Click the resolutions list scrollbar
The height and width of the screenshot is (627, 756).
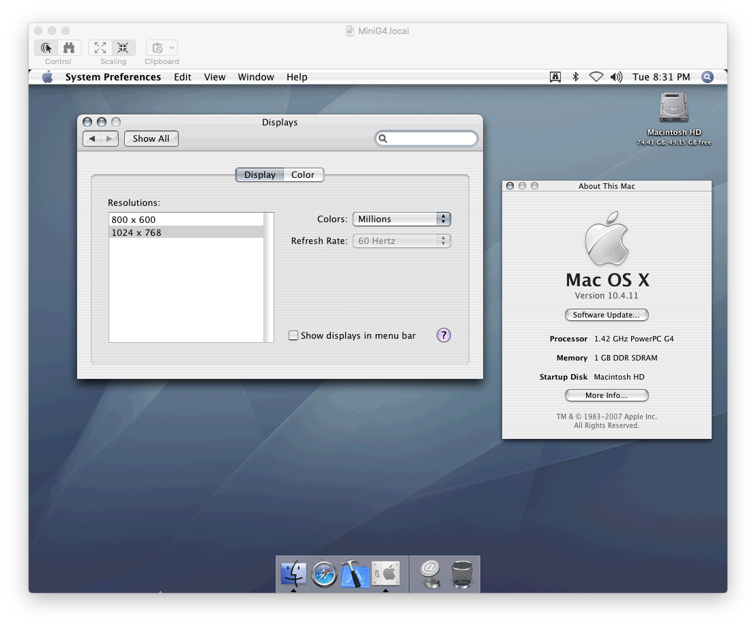[x=269, y=277]
